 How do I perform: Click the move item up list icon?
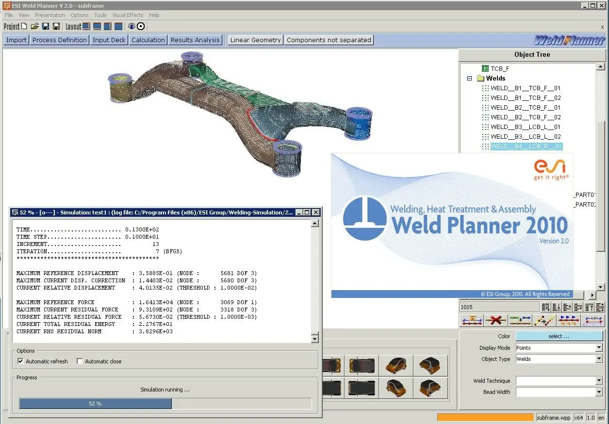pyautogui.click(x=578, y=307)
